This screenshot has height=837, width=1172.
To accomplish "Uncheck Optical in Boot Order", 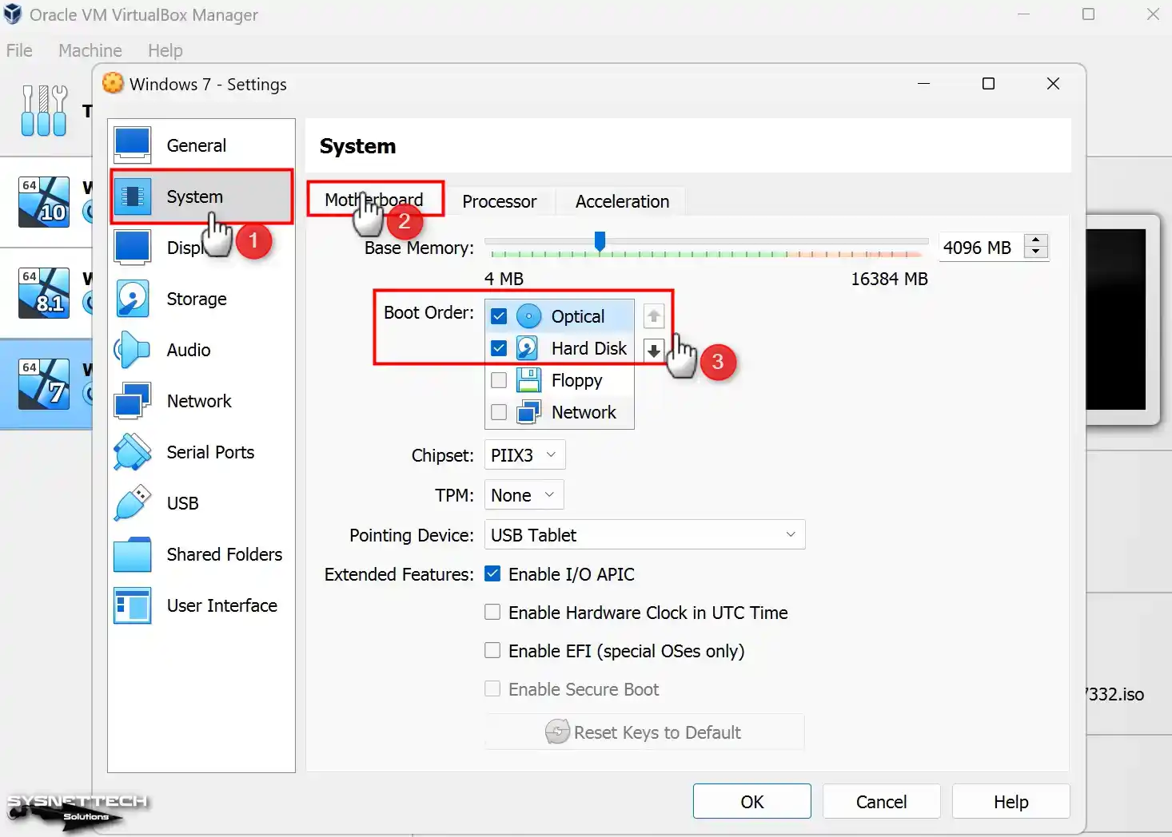I will click(x=499, y=316).
